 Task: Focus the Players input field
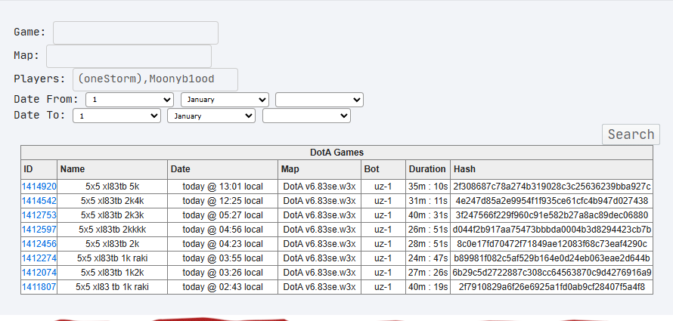tap(155, 79)
